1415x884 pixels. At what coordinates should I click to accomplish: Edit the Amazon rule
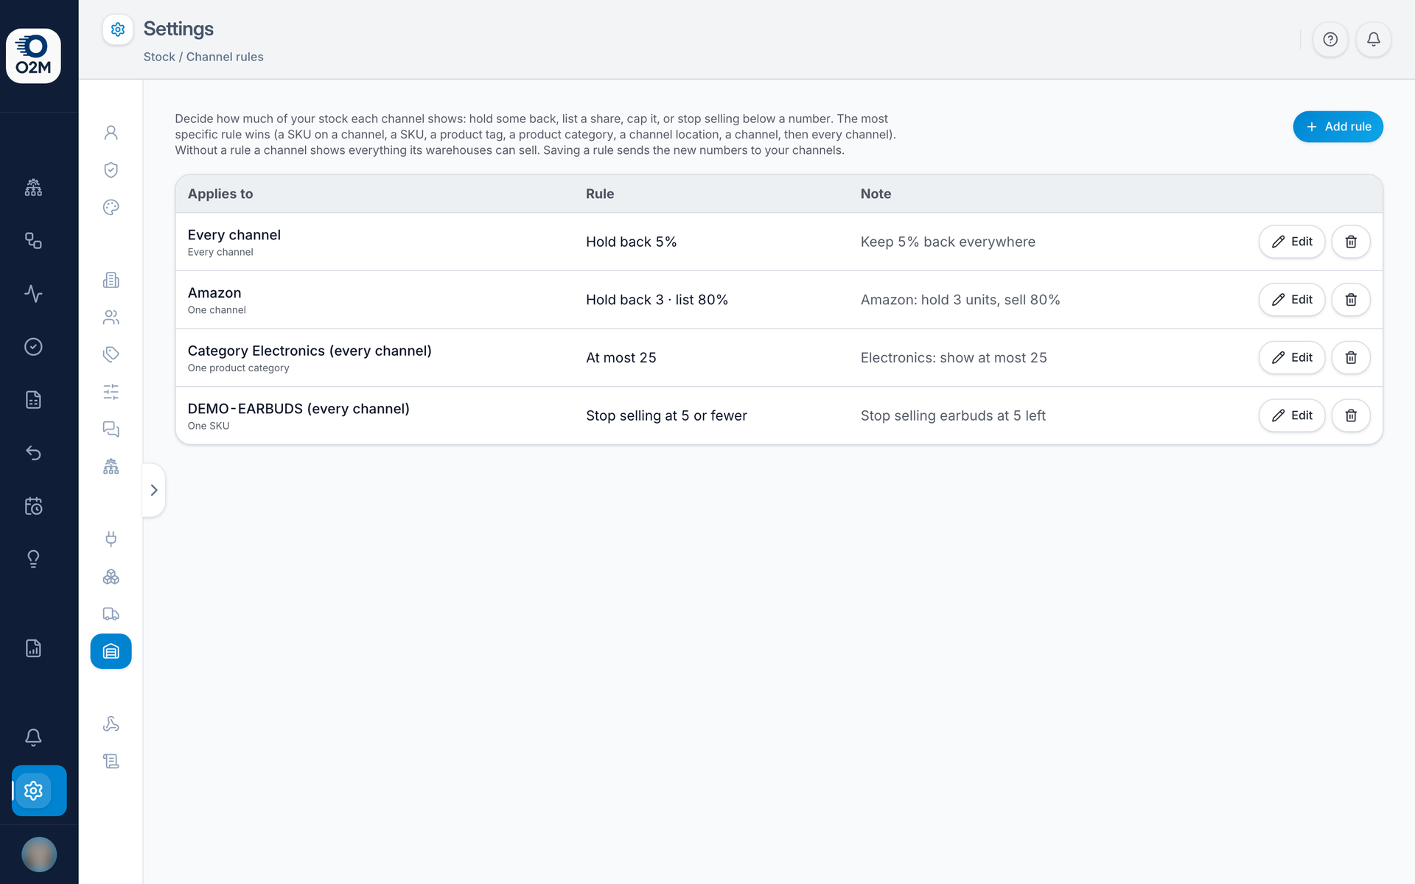pos(1292,300)
